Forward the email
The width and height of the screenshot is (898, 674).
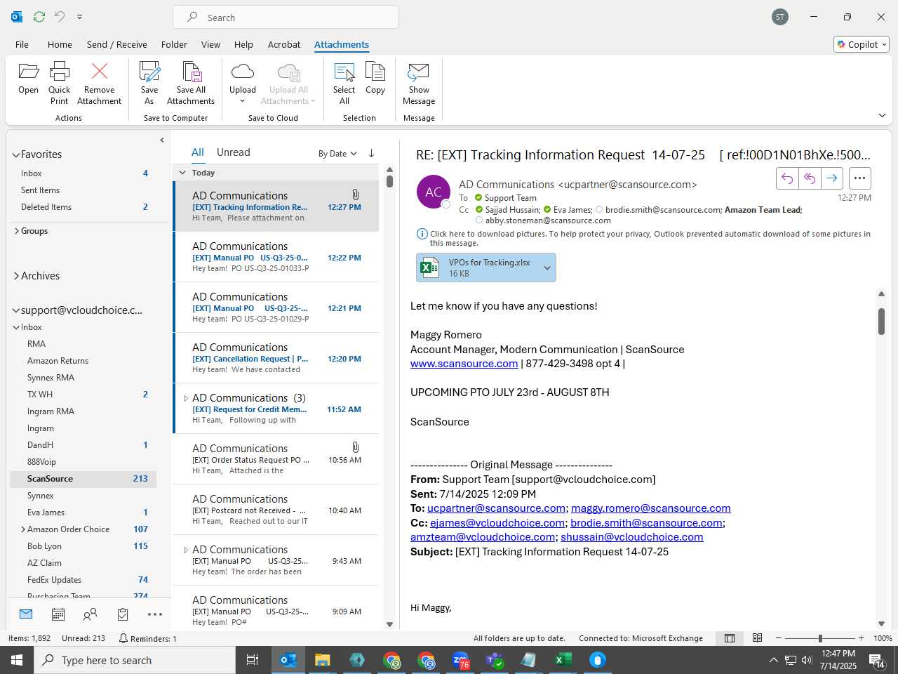[832, 178]
